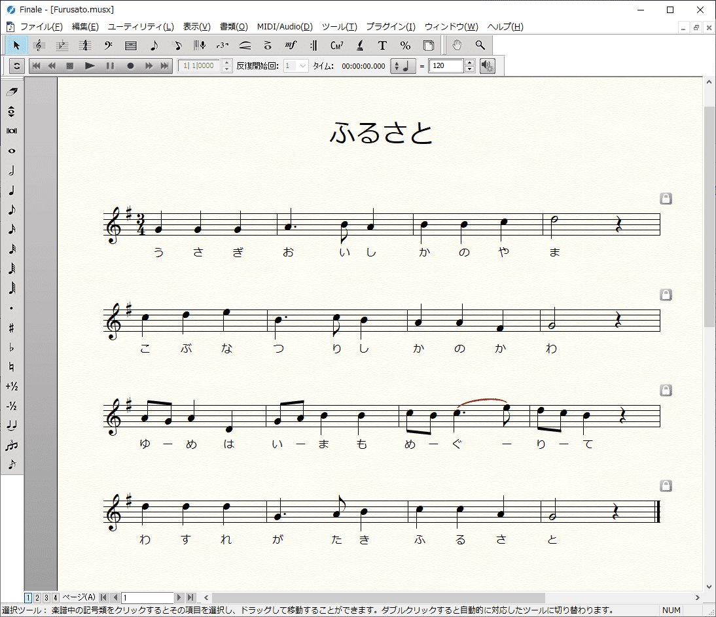Select the Resize tool (percent icon)
The width and height of the screenshot is (716, 617).
pyautogui.click(x=406, y=45)
